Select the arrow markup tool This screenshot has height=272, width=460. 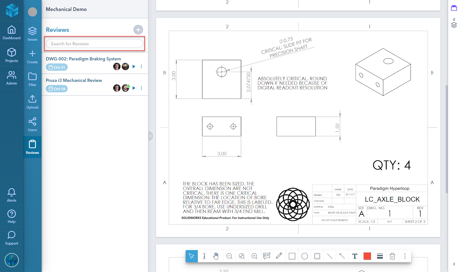pos(342,256)
